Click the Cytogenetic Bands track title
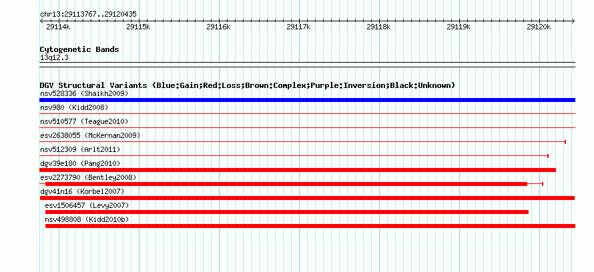The height and width of the screenshot is (272, 594). [79, 49]
